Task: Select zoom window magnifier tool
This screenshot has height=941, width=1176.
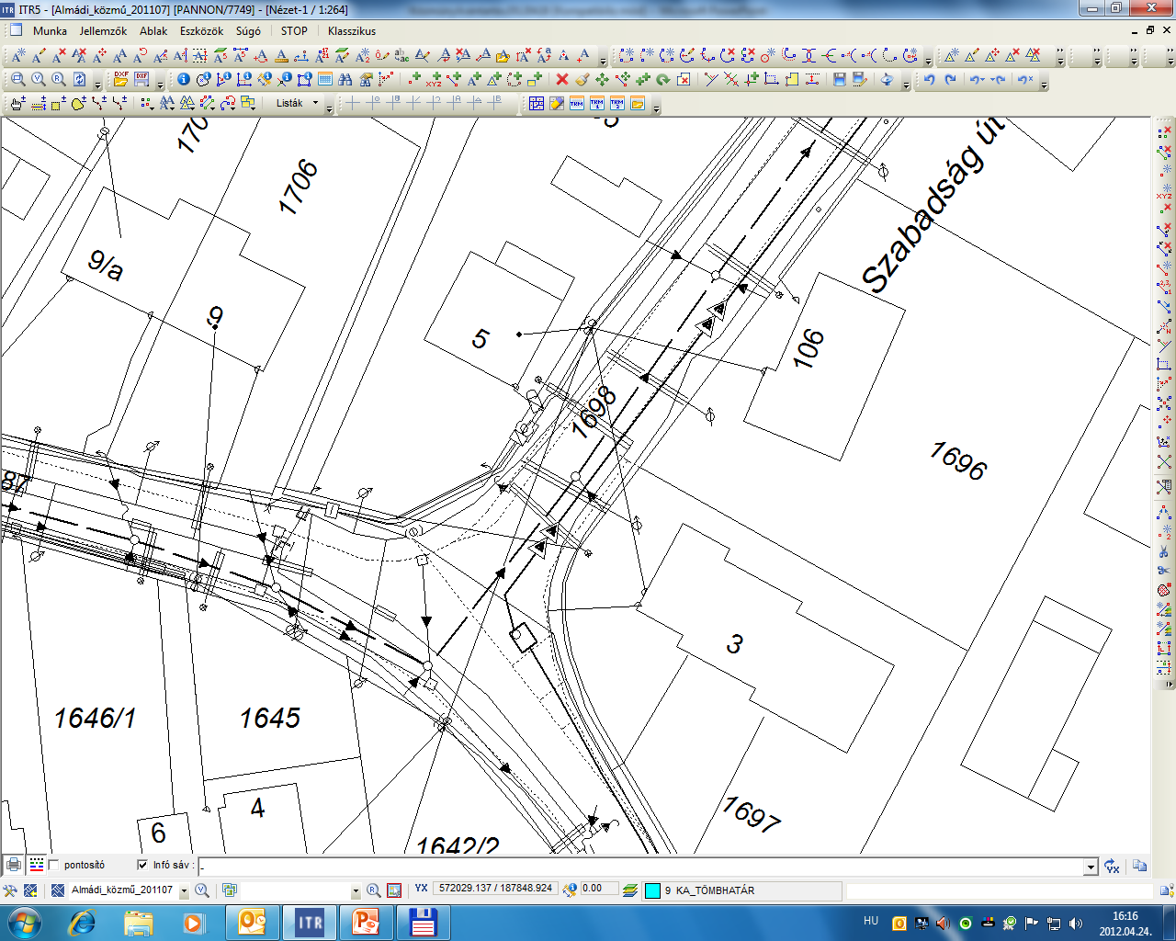Action: coord(18,79)
